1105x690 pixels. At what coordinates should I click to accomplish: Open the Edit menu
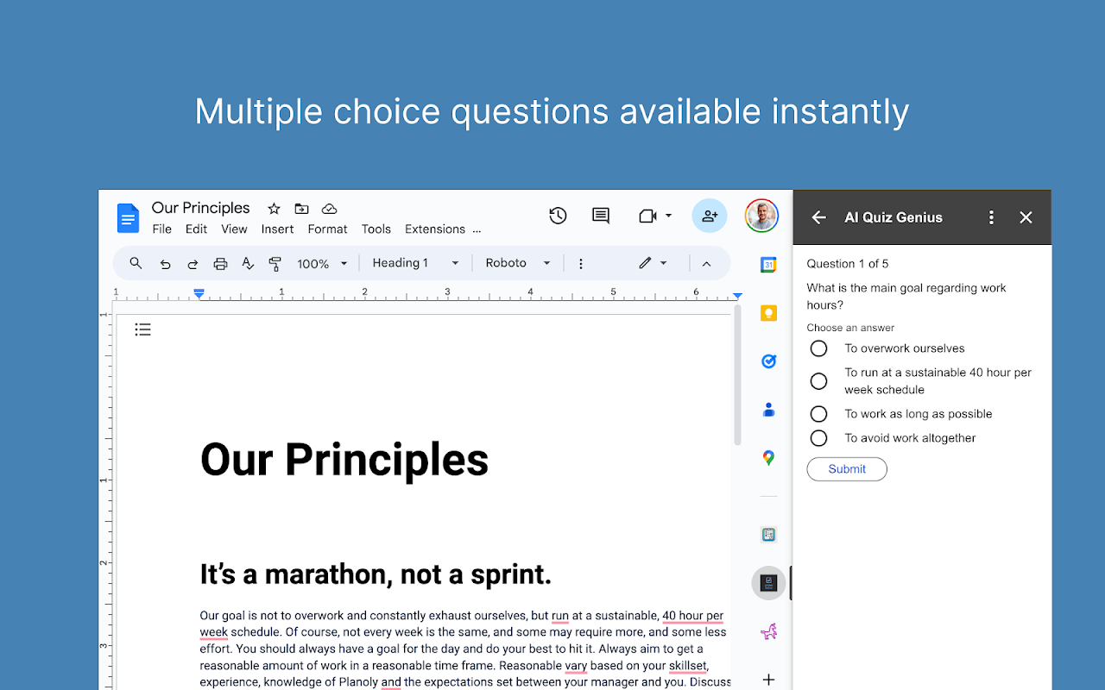click(196, 229)
